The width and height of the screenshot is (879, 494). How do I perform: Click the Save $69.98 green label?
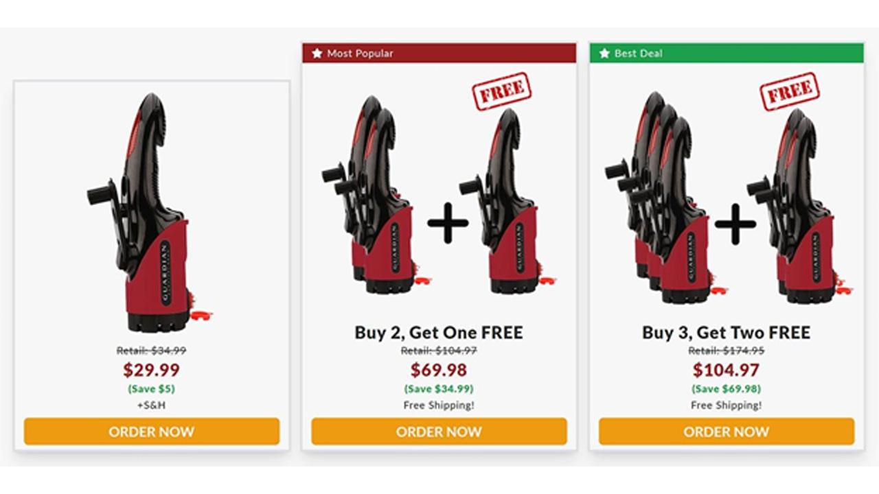coord(727,389)
